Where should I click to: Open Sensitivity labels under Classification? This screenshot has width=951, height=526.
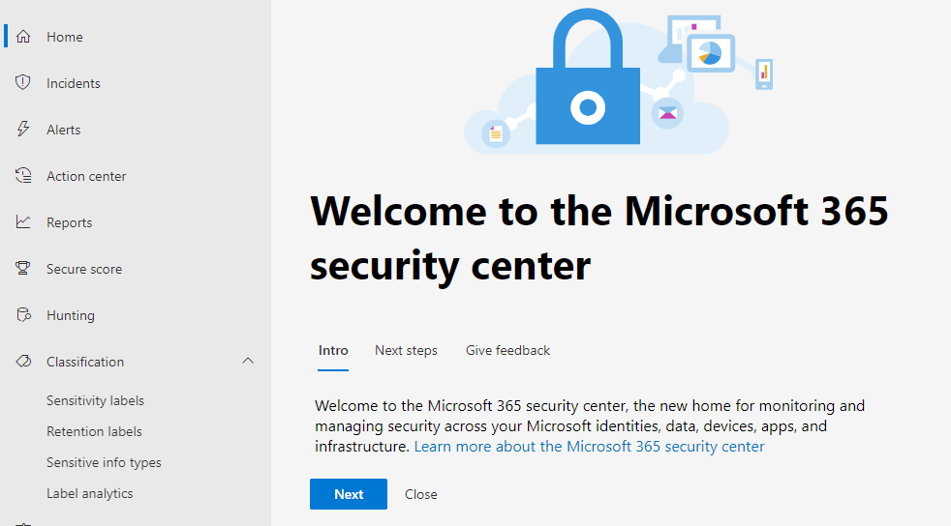tap(95, 400)
